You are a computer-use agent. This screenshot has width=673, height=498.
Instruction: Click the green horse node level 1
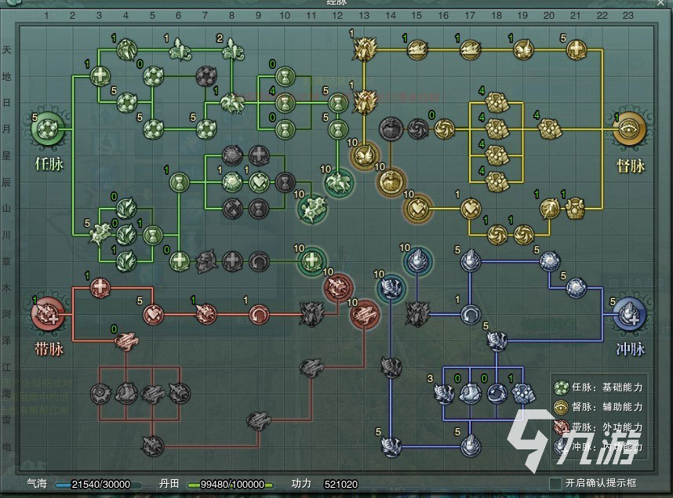pos(232,103)
